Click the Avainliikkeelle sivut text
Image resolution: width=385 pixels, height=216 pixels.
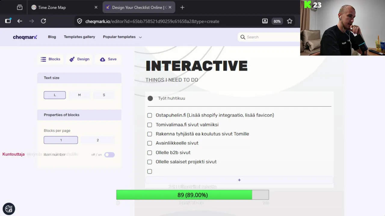(x=177, y=143)
